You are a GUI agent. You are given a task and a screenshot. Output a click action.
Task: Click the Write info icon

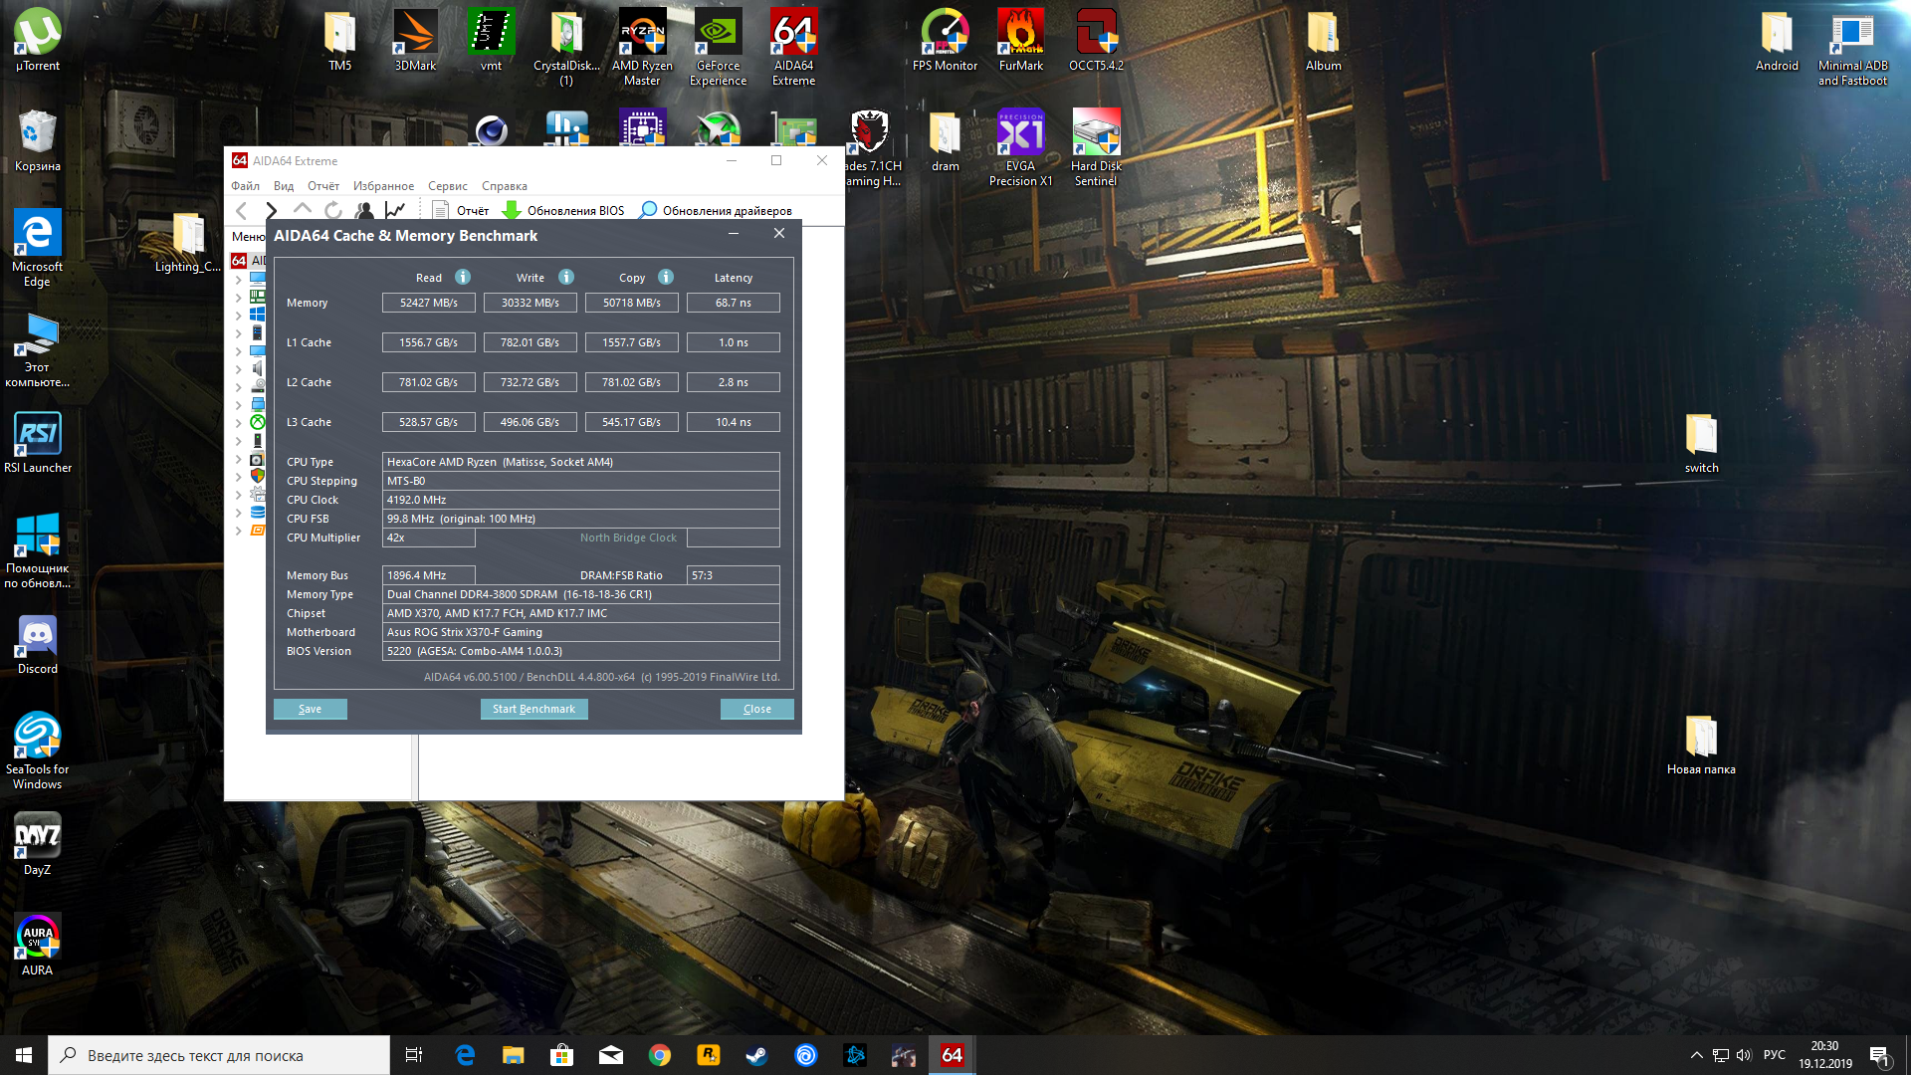566,277
